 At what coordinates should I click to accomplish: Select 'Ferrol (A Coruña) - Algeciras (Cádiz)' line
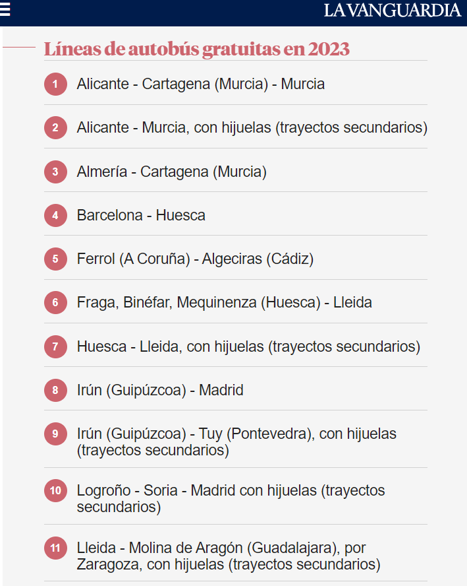click(195, 259)
